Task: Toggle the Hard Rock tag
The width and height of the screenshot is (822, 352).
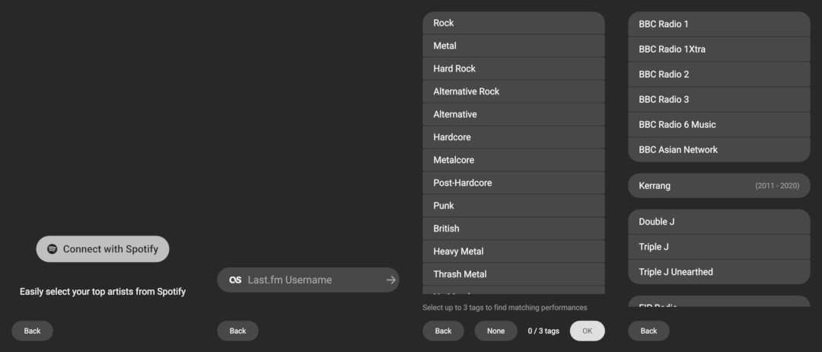Action: [514, 69]
